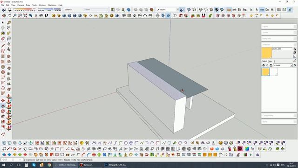The image size is (298, 168).
Task: Select the Rotate tool
Action: pyautogui.click(x=3, y=111)
